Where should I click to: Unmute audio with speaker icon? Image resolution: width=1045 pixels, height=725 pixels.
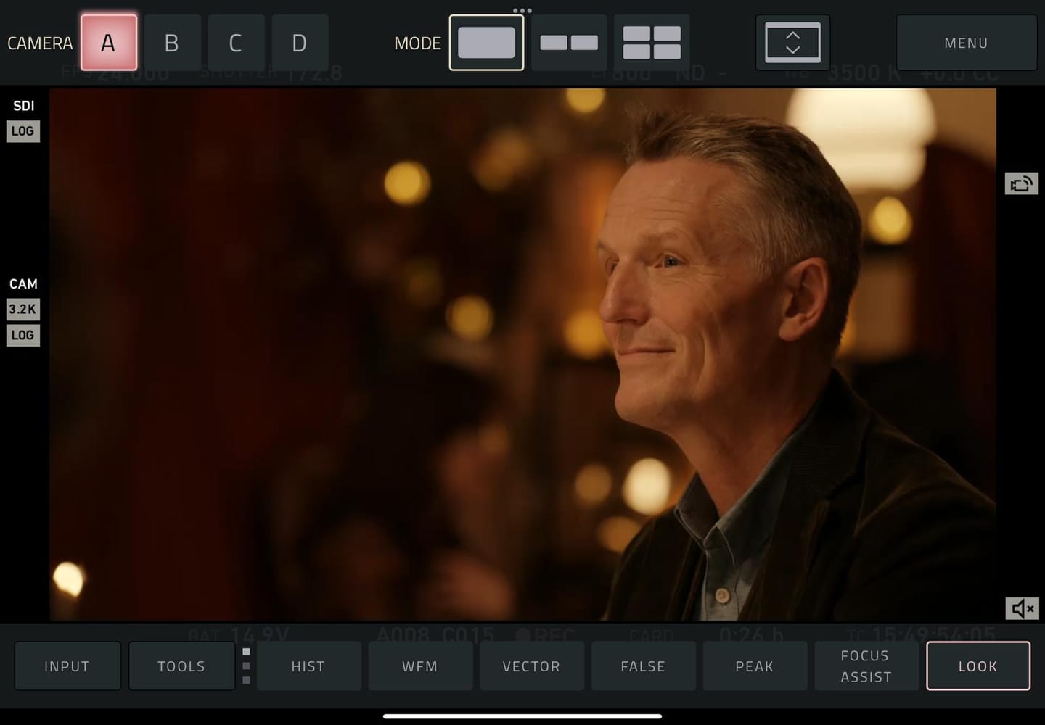[x=1022, y=608]
